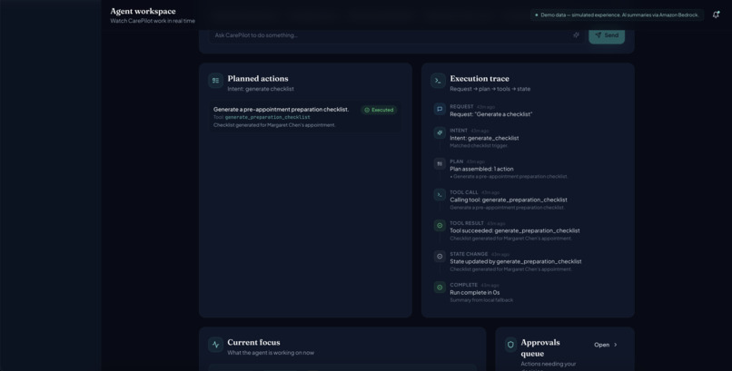Click the Approvals queue shield icon
Screen dimensions: 732x371
[x=510, y=345]
